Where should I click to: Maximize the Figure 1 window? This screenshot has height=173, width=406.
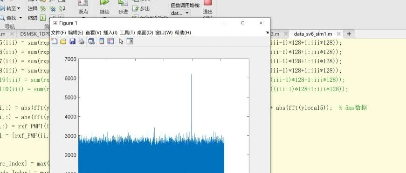pos(242,23)
